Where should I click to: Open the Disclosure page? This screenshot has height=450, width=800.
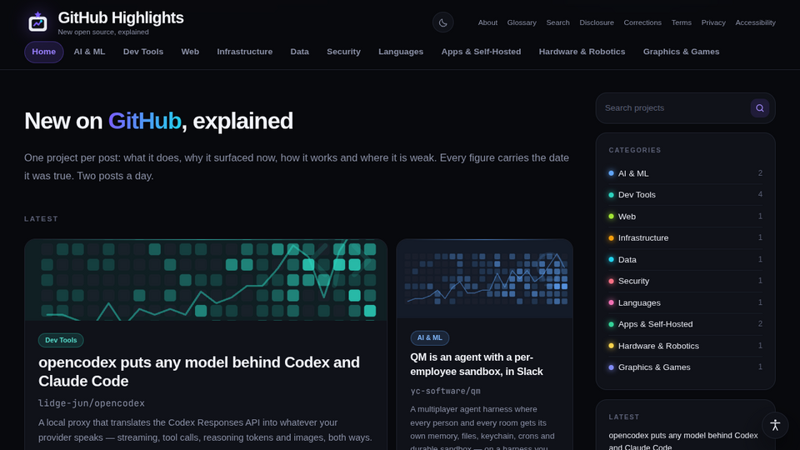coord(597,22)
